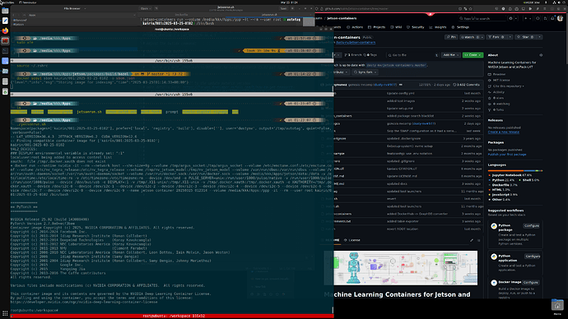
Task: Open the Create new plus dropdown on GitHub
Action: tap(528, 18)
